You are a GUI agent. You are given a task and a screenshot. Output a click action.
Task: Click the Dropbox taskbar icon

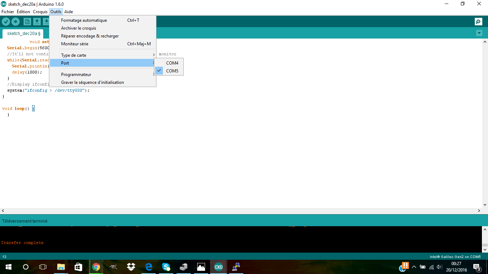pos(131,267)
